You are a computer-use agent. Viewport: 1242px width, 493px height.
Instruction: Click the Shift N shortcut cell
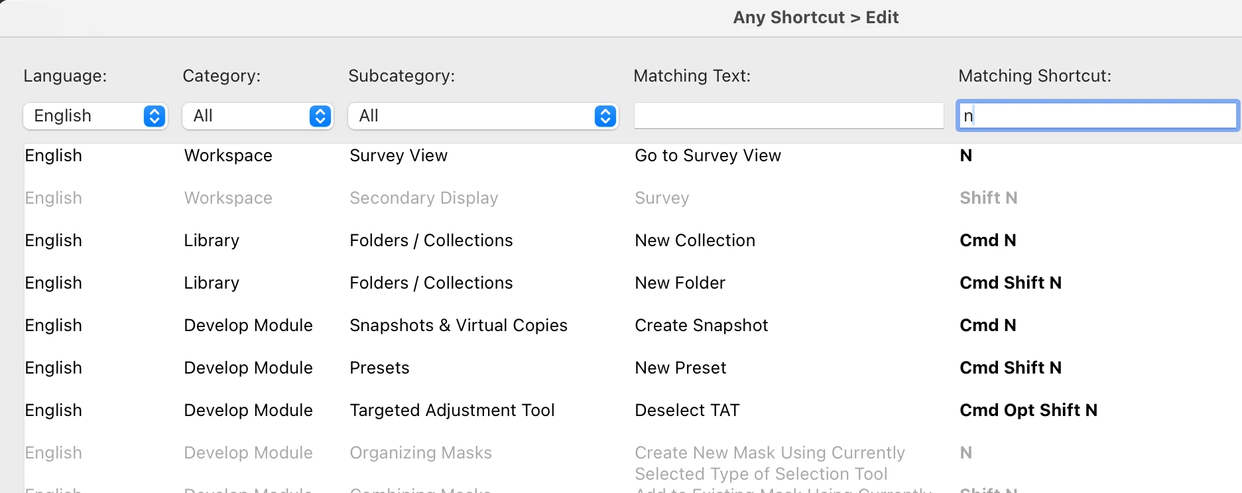tap(988, 198)
